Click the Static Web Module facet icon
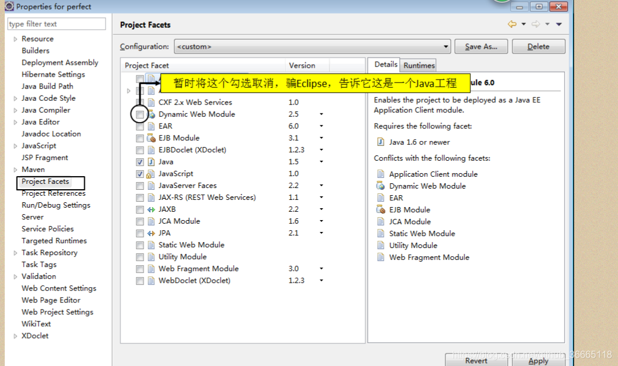 151,245
